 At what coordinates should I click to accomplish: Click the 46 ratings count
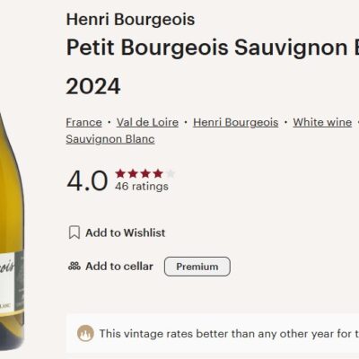pyautogui.click(x=142, y=187)
